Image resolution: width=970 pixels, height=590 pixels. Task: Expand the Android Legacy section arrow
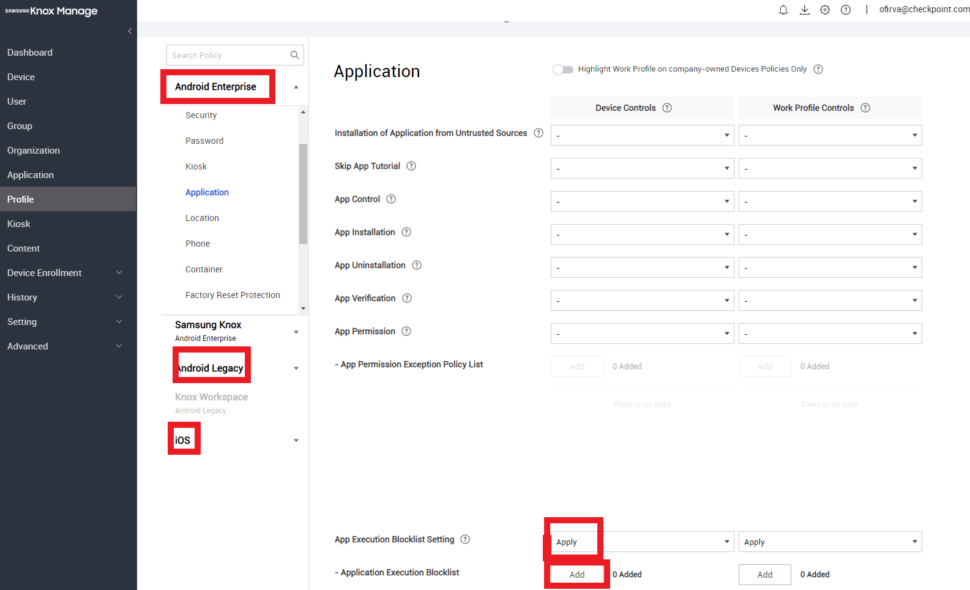tap(296, 368)
